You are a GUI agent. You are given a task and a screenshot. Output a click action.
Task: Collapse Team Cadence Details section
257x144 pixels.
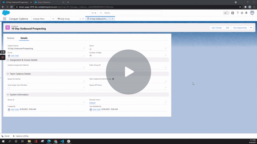click(x=8, y=74)
